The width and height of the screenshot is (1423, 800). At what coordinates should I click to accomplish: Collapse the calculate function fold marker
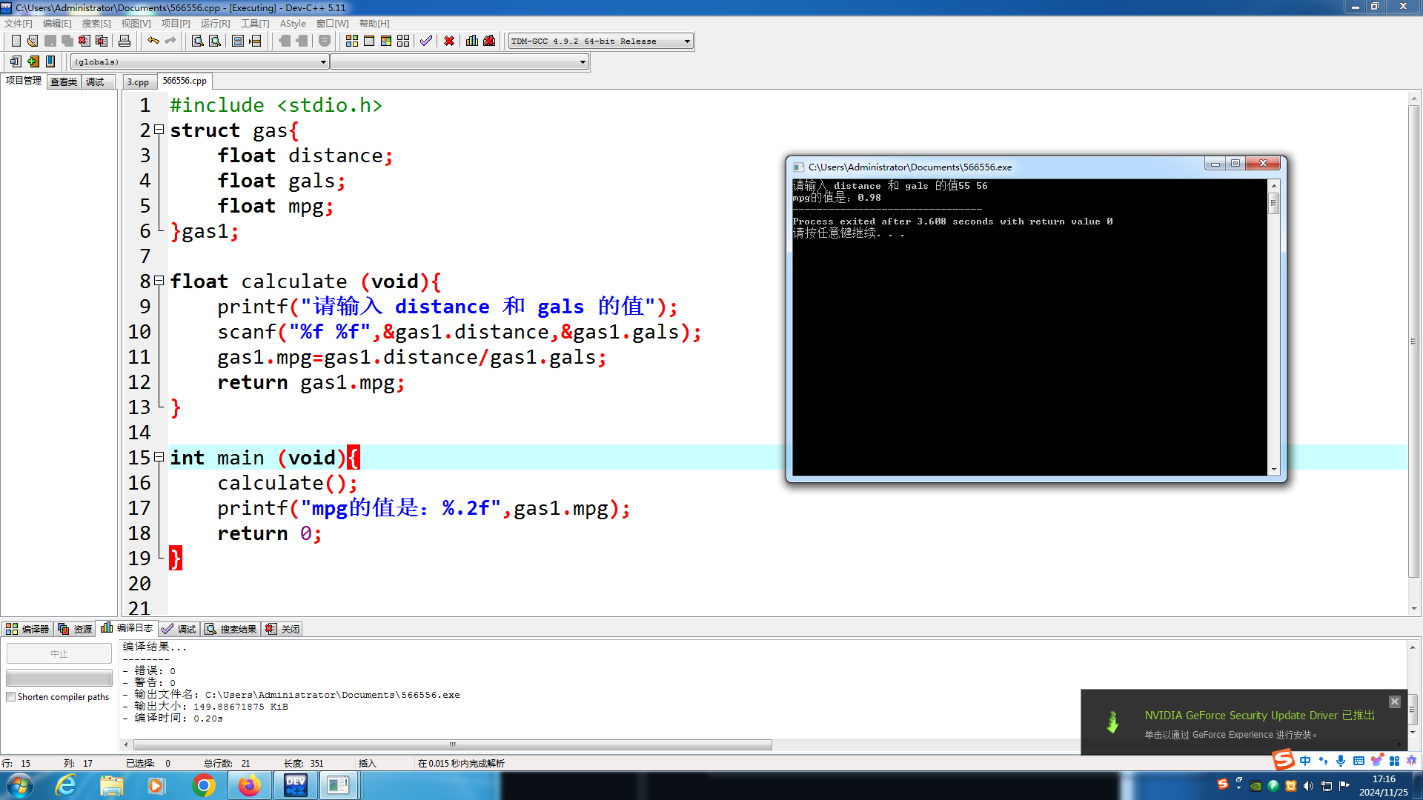159,281
